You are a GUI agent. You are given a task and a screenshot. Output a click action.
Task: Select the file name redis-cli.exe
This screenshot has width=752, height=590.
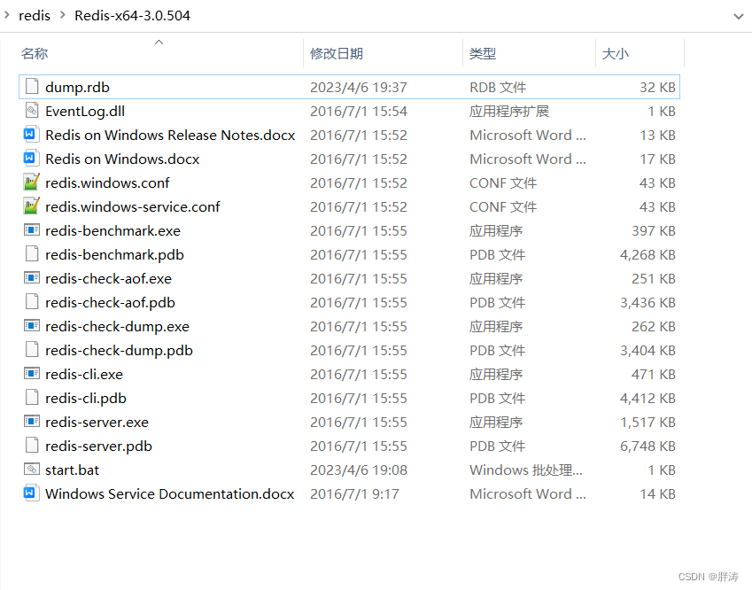pyautogui.click(x=84, y=374)
